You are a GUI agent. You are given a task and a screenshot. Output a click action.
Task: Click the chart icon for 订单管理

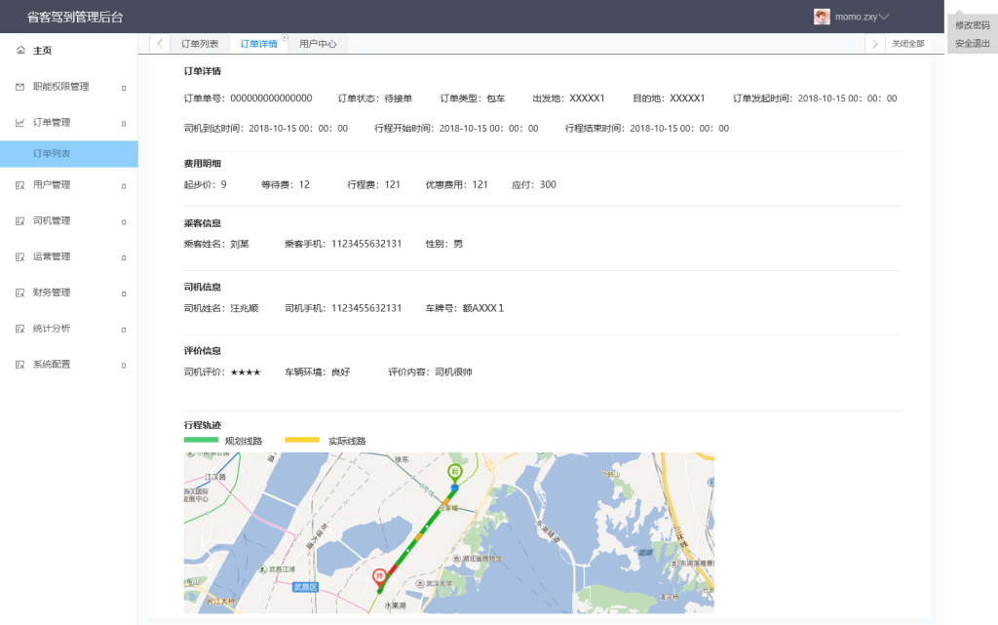[x=20, y=123]
